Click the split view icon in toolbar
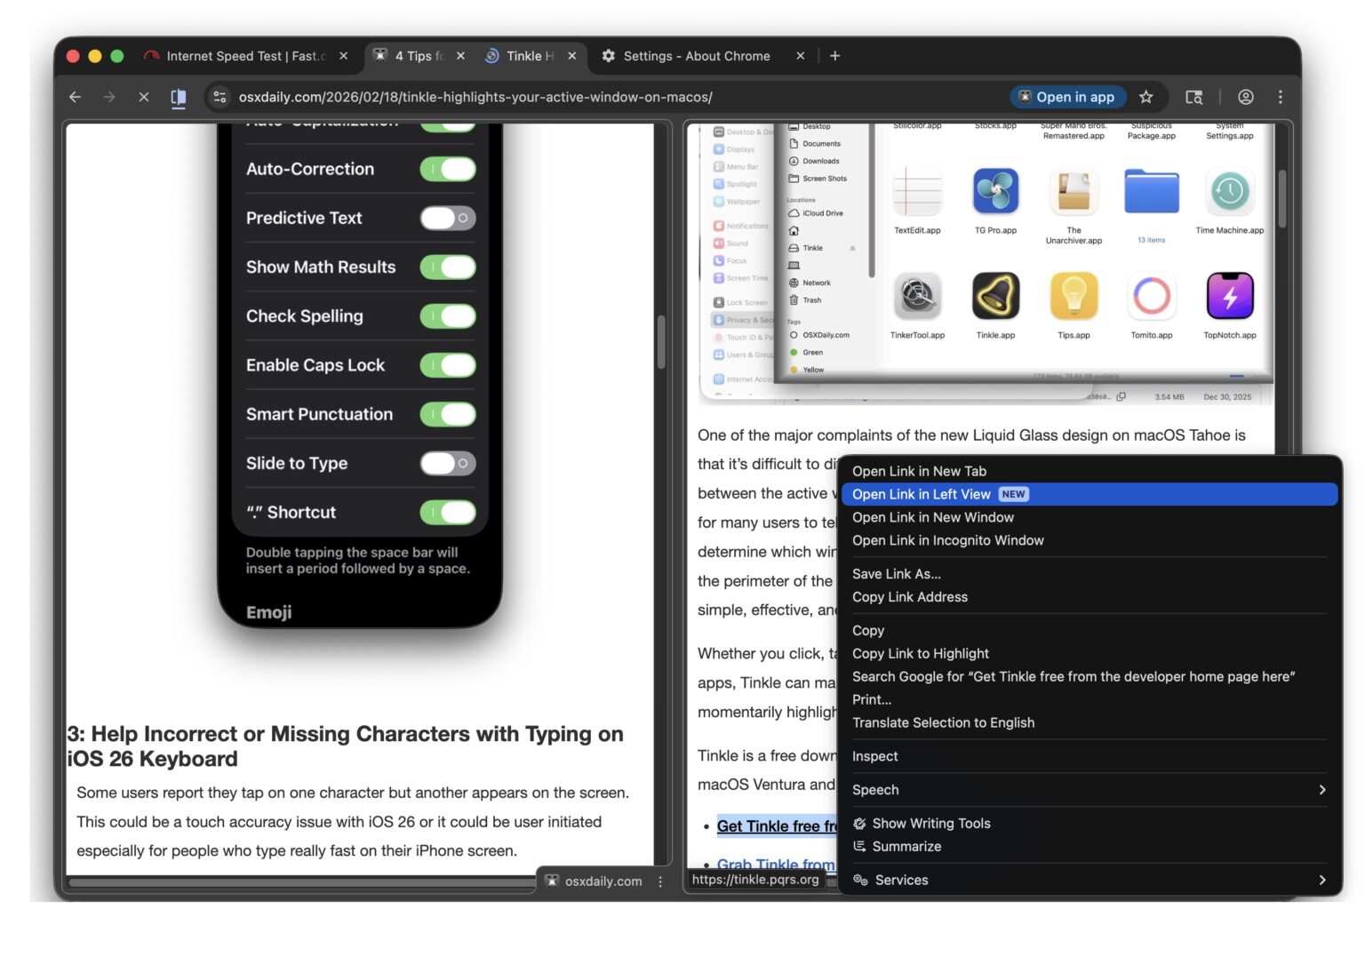Screen dimensions: 1365x973 tap(178, 98)
